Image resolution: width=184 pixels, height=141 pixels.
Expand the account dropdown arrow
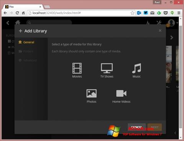pyautogui.click(x=177, y=23)
